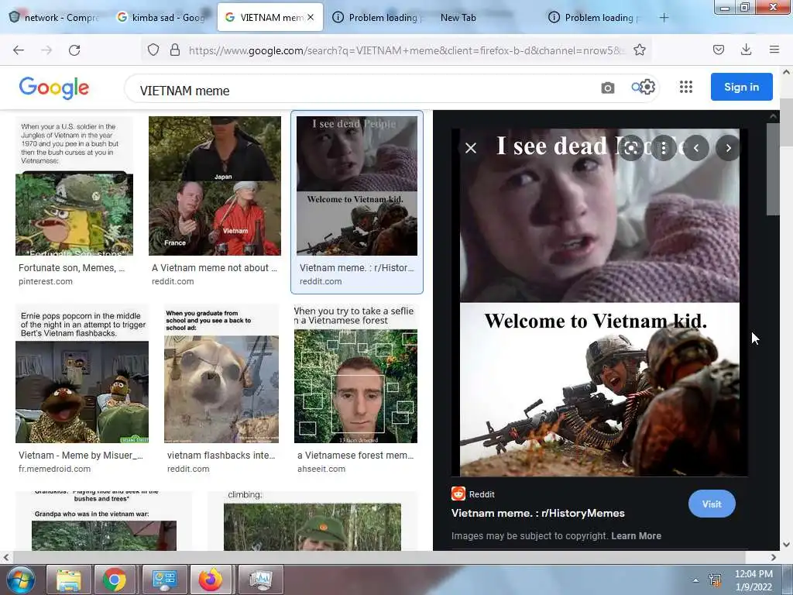Open the Pocket save icon

pos(718,50)
